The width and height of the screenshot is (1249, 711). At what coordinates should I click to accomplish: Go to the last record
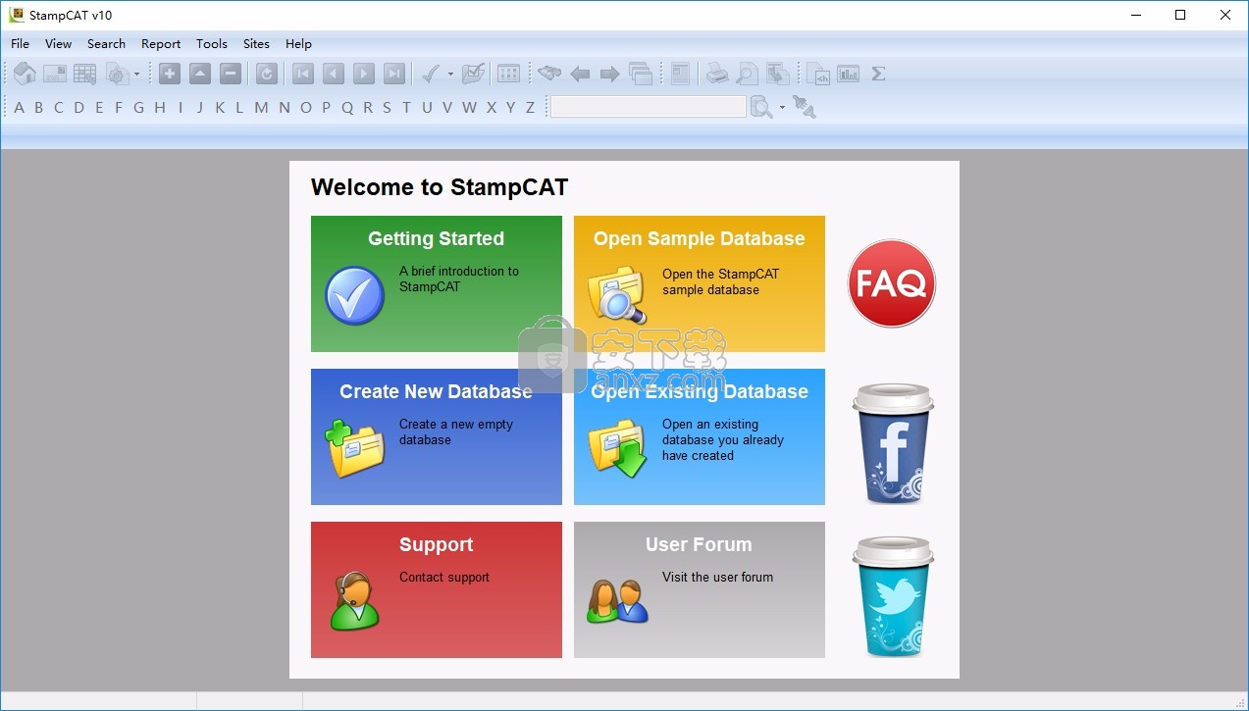[394, 74]
